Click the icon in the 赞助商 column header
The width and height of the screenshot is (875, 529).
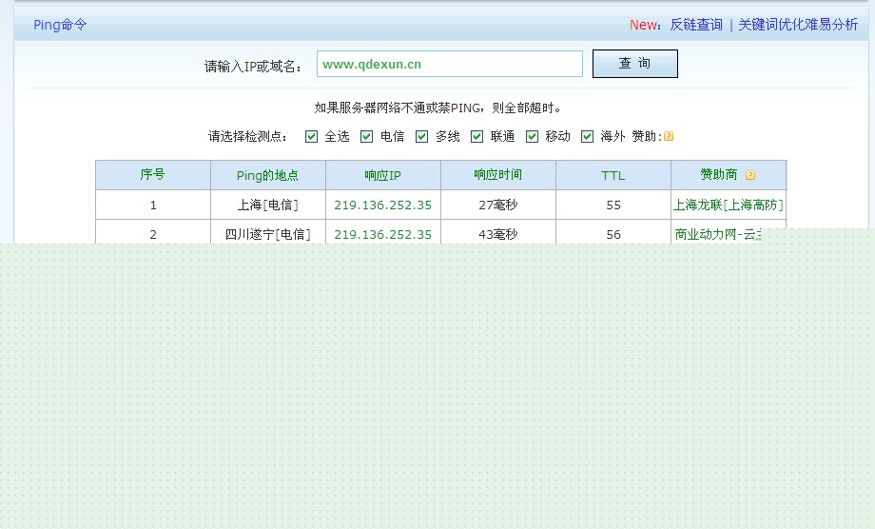pos(750,175)
